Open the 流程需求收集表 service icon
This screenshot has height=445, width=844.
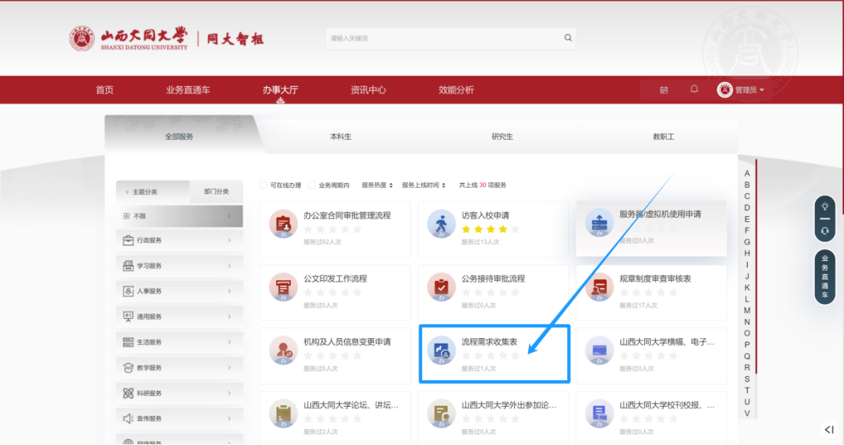click(441, 350)
